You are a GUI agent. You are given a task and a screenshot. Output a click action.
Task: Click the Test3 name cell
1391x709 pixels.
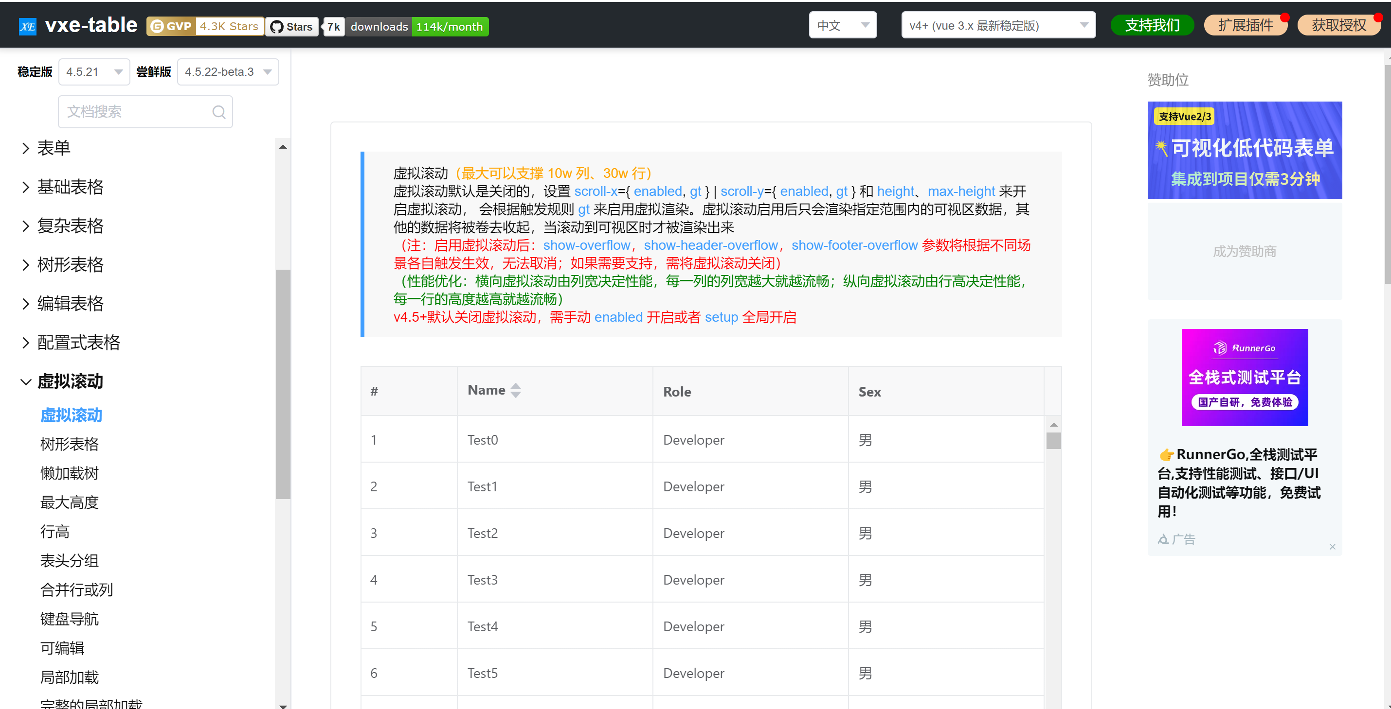[555, 579]
